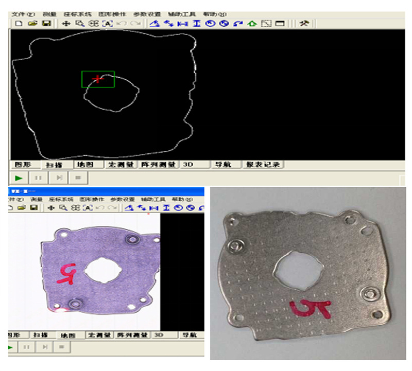Viewport: 412px width, 371px height.
Task: Select the move crosshair tool in top toolbar
Action: pyautogui.click(x=66, y=23)
